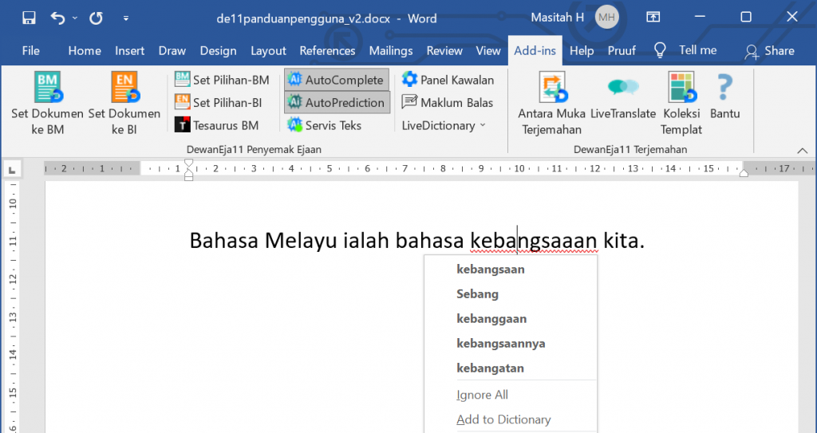Expand the LiveDictionary dropdown
Image resolution: width=817 pixels, height=433 pixels.
tap(444, 125)
